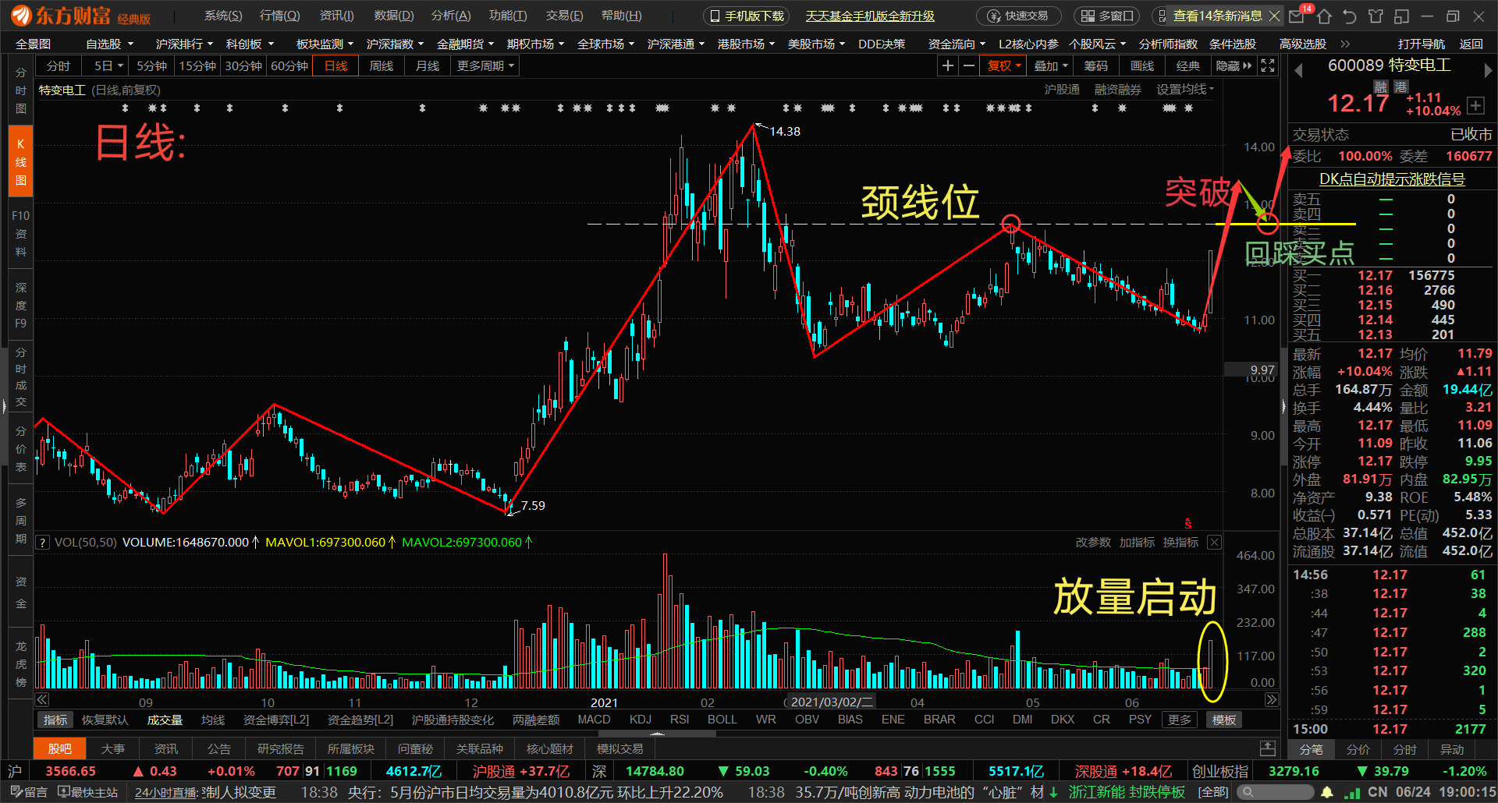1498x803 pixels.
Task: Show more toolbar items via the >> chevron
Action: [1345, 44]
